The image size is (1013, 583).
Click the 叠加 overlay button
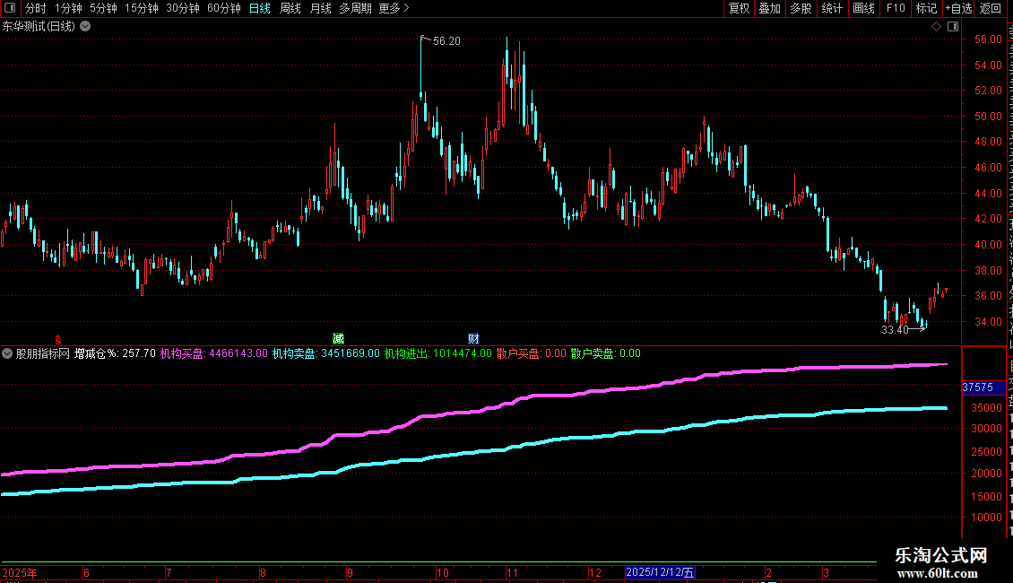[x=770, y=8]
